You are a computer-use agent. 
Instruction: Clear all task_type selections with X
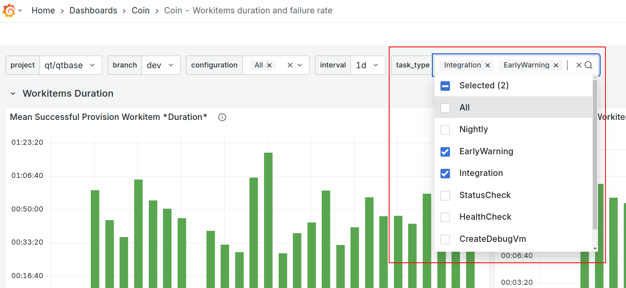point(579,65)
